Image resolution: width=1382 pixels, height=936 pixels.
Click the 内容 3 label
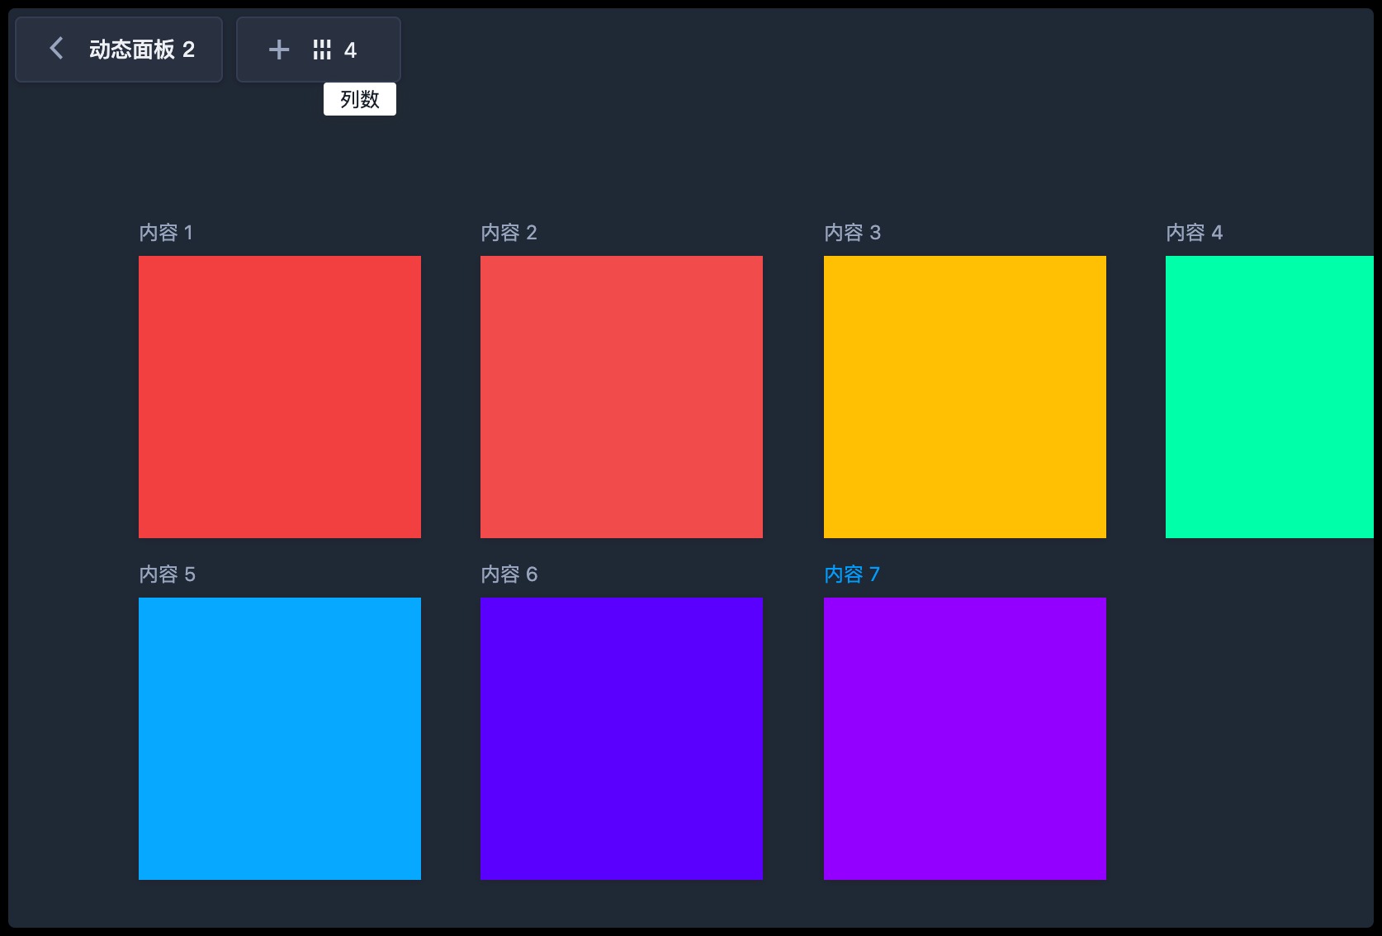(x=852, y=233)
